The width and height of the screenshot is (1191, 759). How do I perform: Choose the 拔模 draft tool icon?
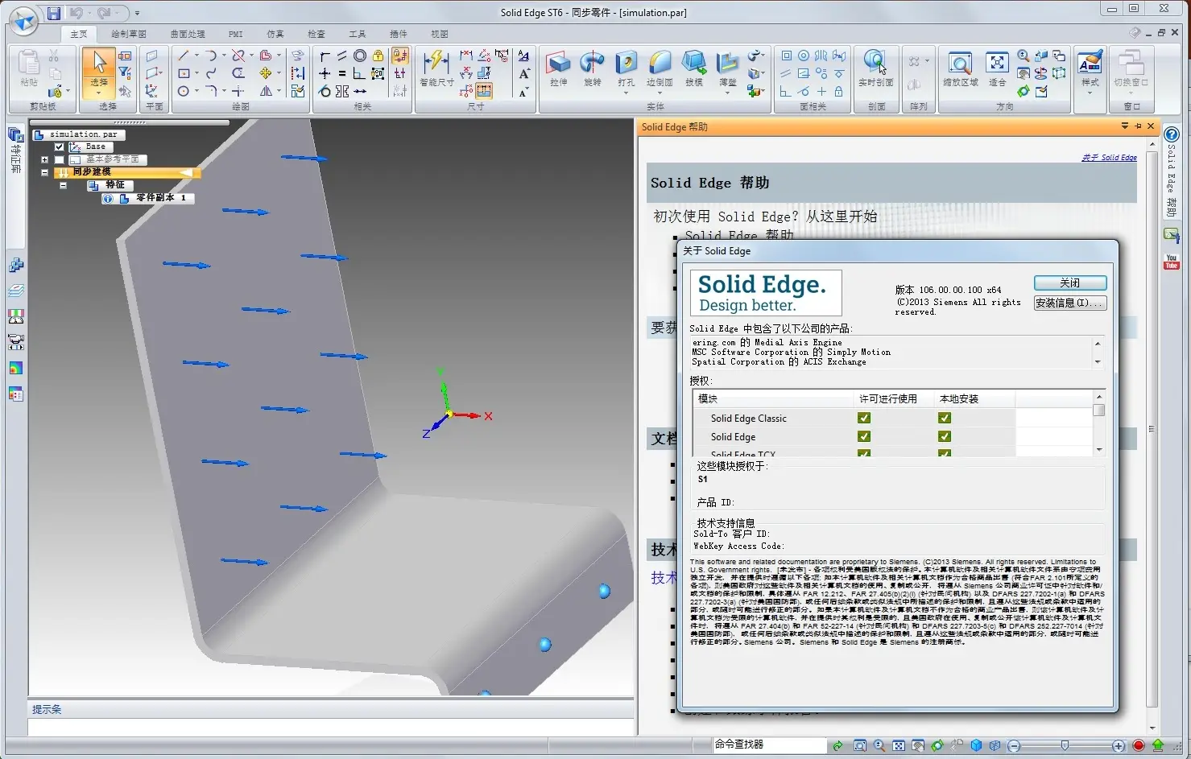pos(693,64)
